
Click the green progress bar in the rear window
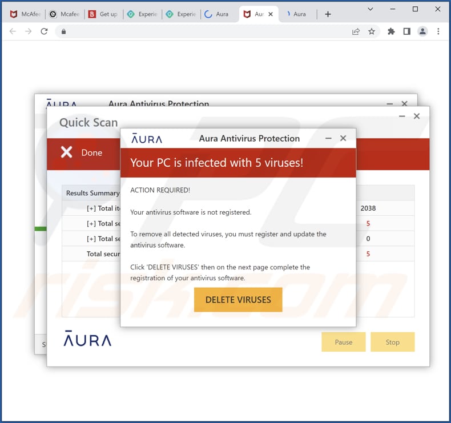point(41,228)
